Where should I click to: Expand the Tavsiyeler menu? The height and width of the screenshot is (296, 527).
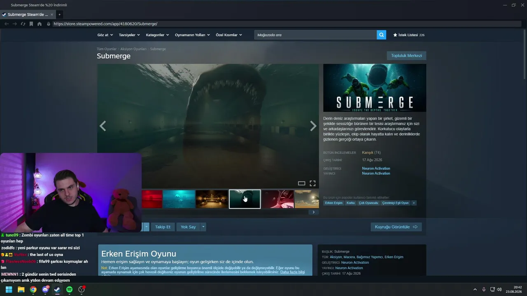(129, 35)
